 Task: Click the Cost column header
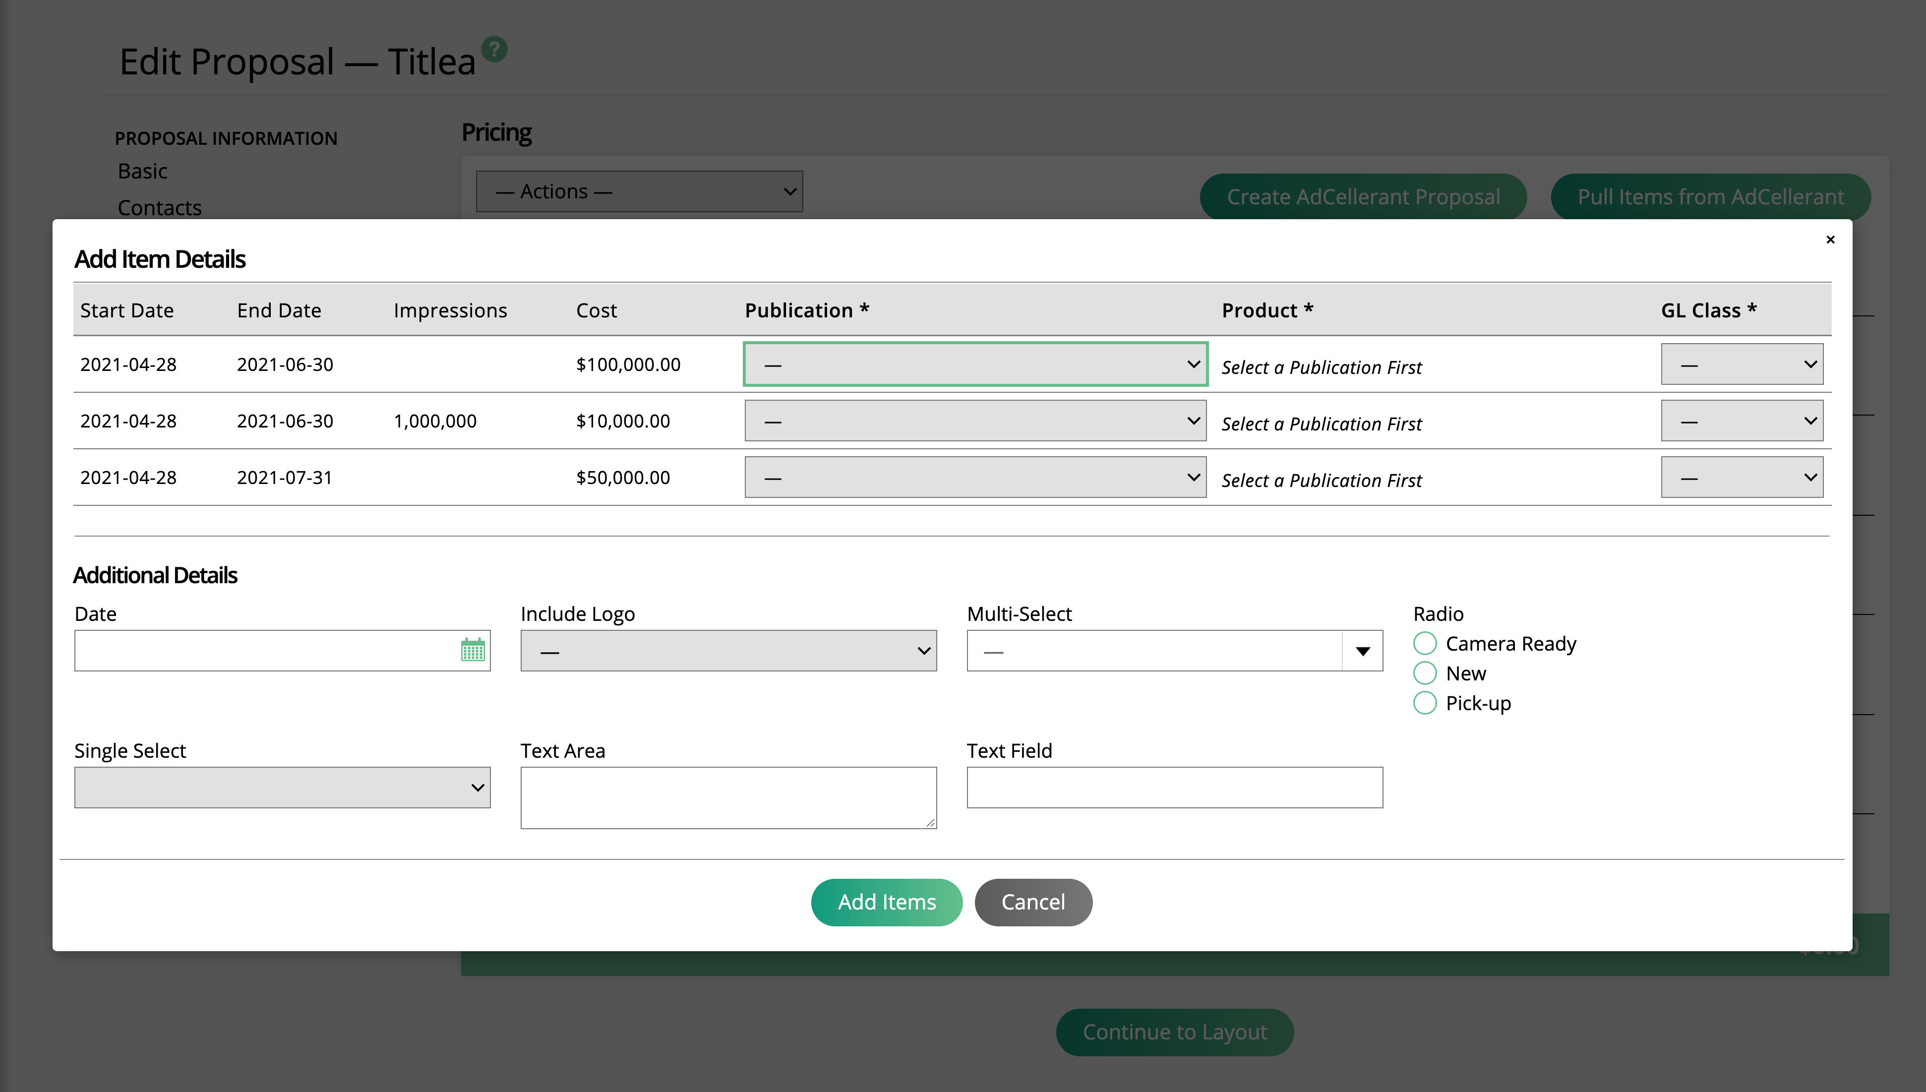click(596, 310)
